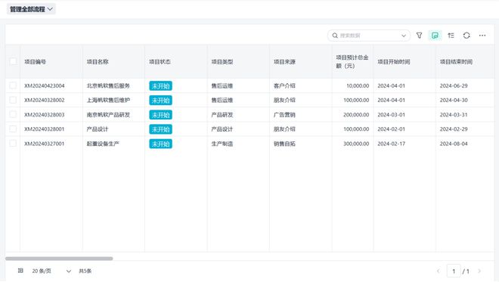The height and width of the screenshot is (282, 499).
Task: Click the 未开始 tag for 南京帆软产品研发
Action: point(161,115)
